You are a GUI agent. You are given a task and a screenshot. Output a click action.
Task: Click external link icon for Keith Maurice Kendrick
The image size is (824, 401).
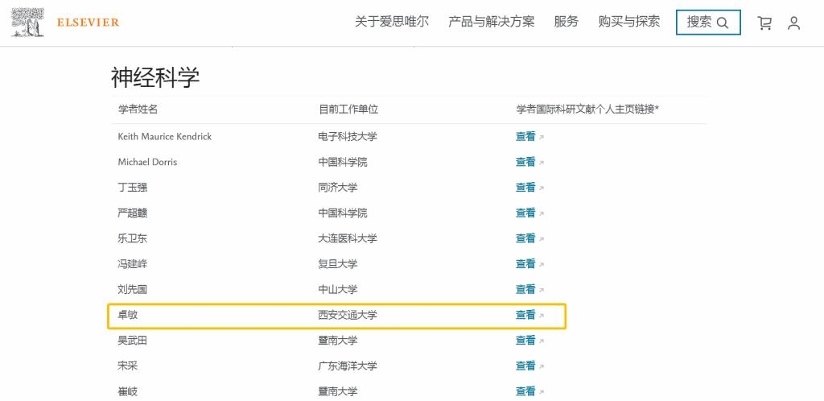tap(542, 138)
